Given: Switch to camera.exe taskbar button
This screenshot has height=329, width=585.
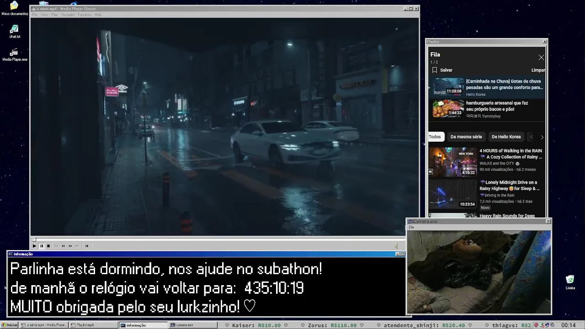Looking at the screenshot, I should 193,325.
